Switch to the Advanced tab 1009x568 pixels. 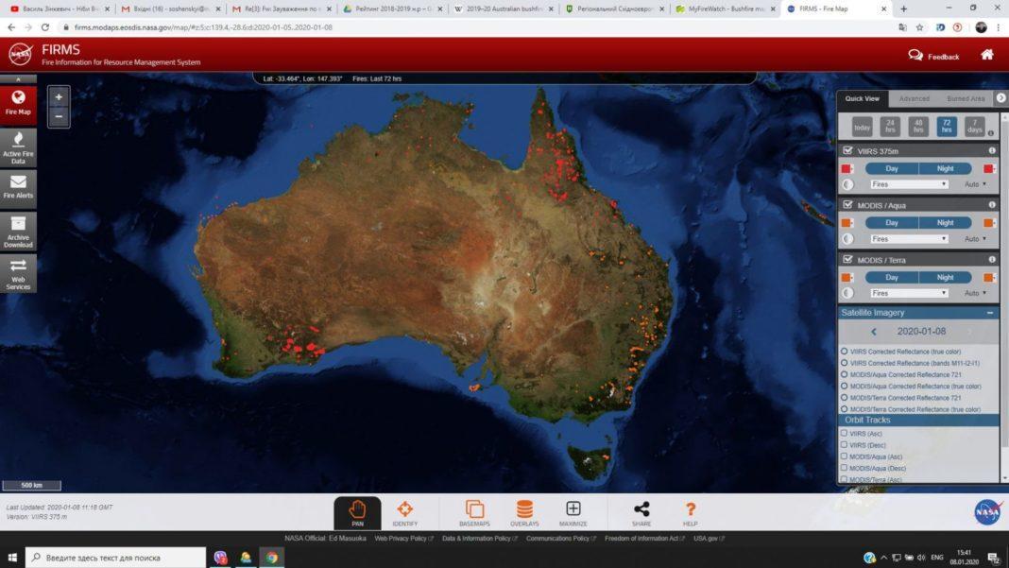coord(914,98)
